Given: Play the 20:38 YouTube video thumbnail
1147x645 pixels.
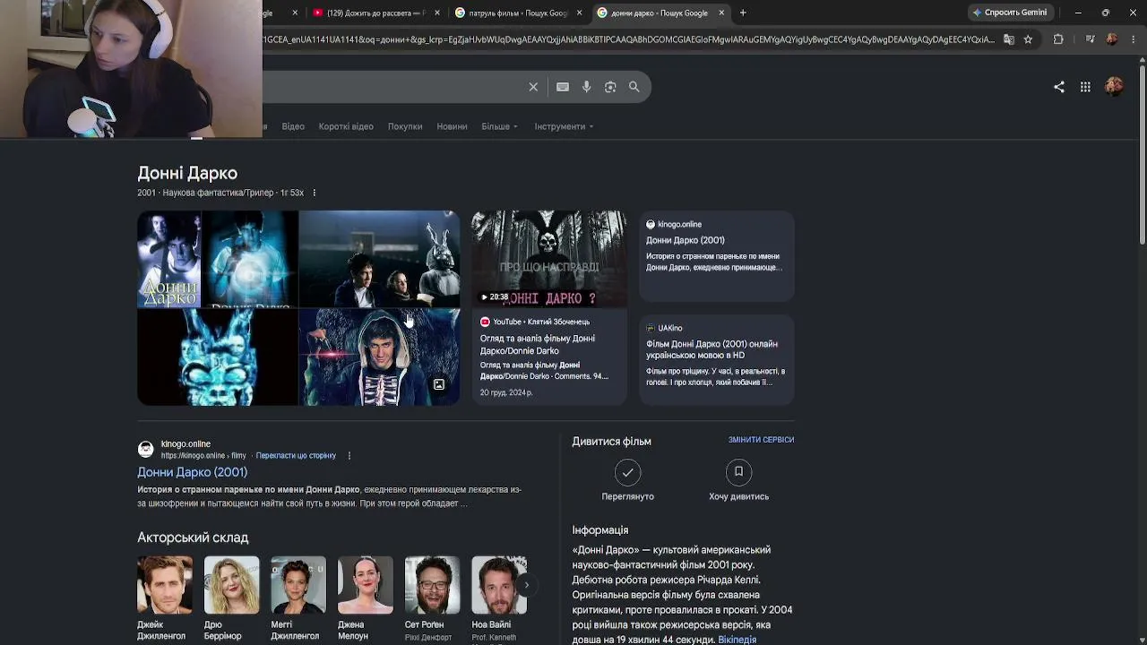Looking at the screenshot, I should tap(549, 259).
